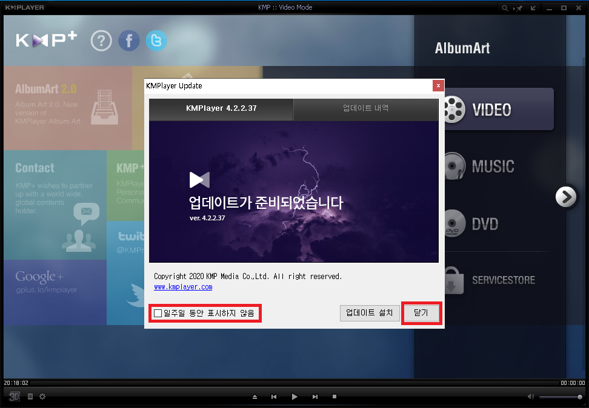Viewport: 589px width, 408px height.
Task: Expand the panel with the round arrow button
Action: coord(566,197)
